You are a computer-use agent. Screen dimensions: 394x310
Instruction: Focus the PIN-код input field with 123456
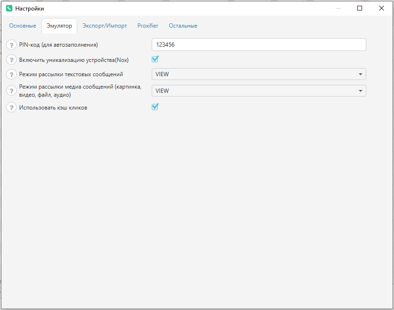pyautogui.click(x=259, y=45)
